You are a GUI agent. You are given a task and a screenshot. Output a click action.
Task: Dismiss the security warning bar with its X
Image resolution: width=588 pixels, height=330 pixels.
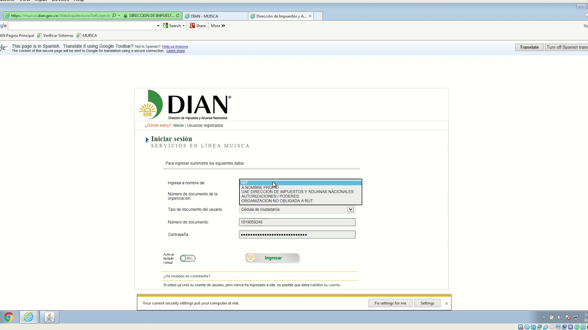pyautogui.click(x=446, y=303)
